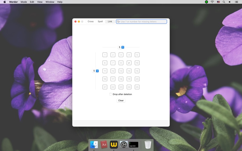This screenshot has width=242, height=151.
Task: Click the green status indicator in menu bar
Action: coord(206,2)
